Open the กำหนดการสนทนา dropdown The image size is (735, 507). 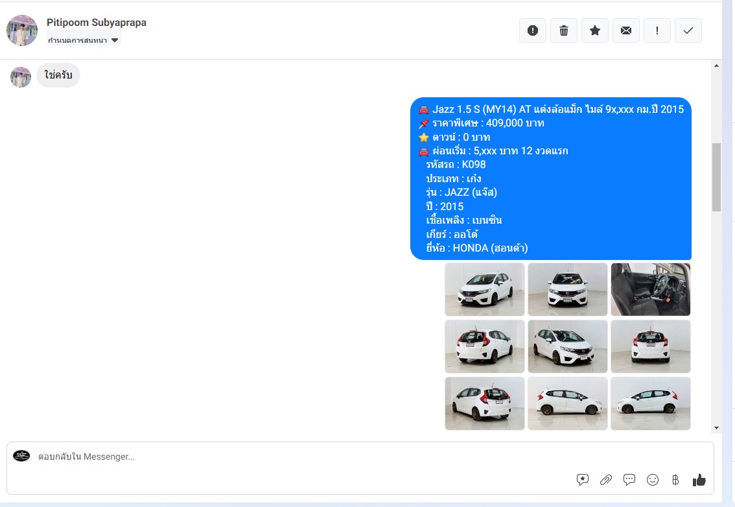pos(84,40)
